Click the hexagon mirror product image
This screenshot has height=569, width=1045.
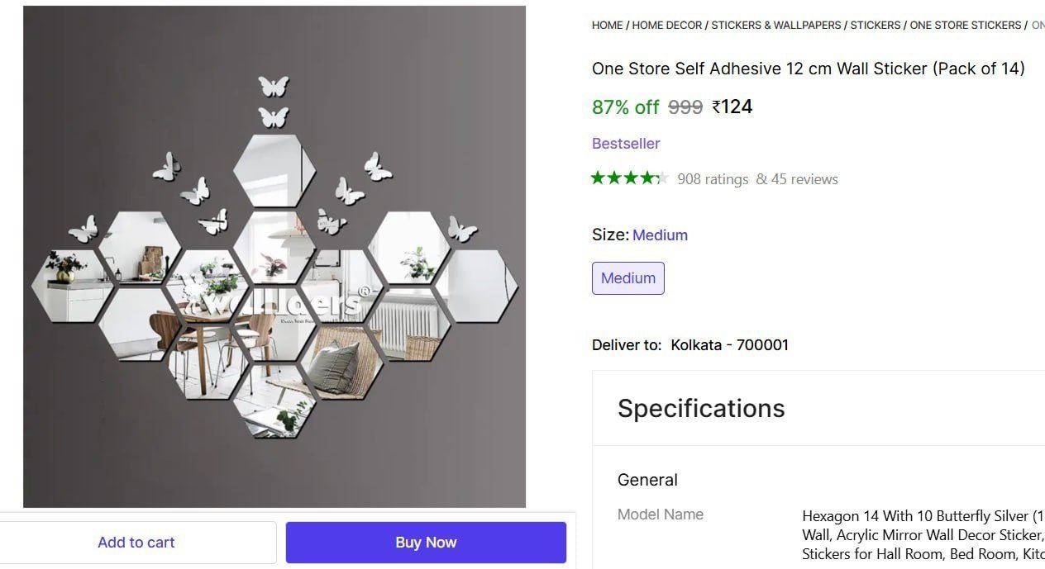(274, 257)
